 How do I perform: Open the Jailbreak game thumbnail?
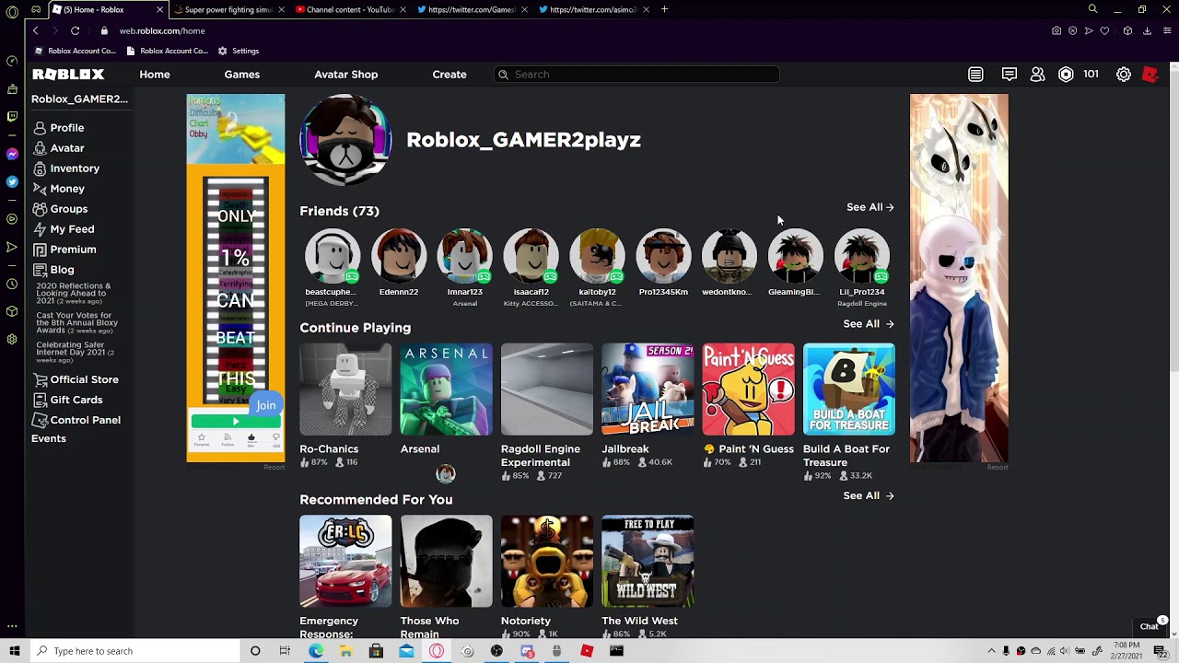tap(648, 390)
